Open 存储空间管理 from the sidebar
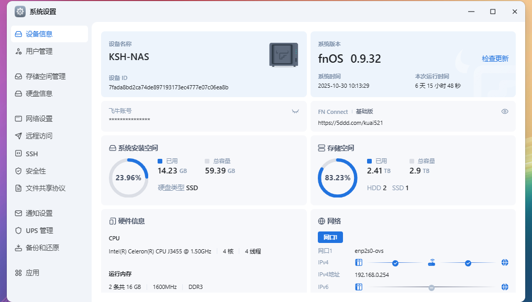This screenshot has height=302, width=532. [x=45, y=76]
